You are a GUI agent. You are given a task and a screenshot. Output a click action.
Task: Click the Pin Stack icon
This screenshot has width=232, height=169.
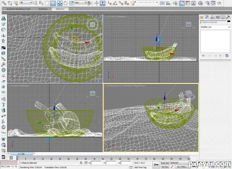(203, 56)
